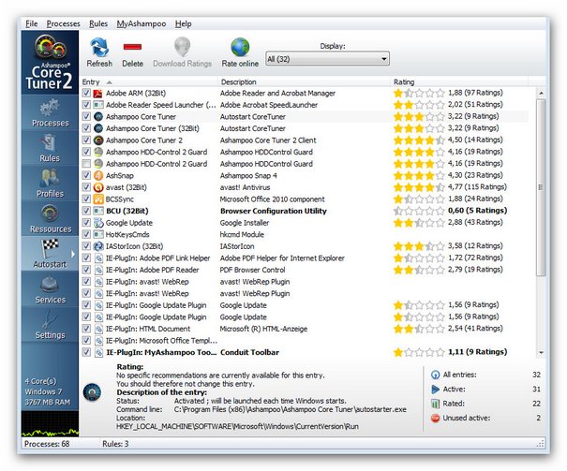Click the avast (32Bit) entry icon
The width and height of the screenshot is (567, 471).
pos(98,187)
